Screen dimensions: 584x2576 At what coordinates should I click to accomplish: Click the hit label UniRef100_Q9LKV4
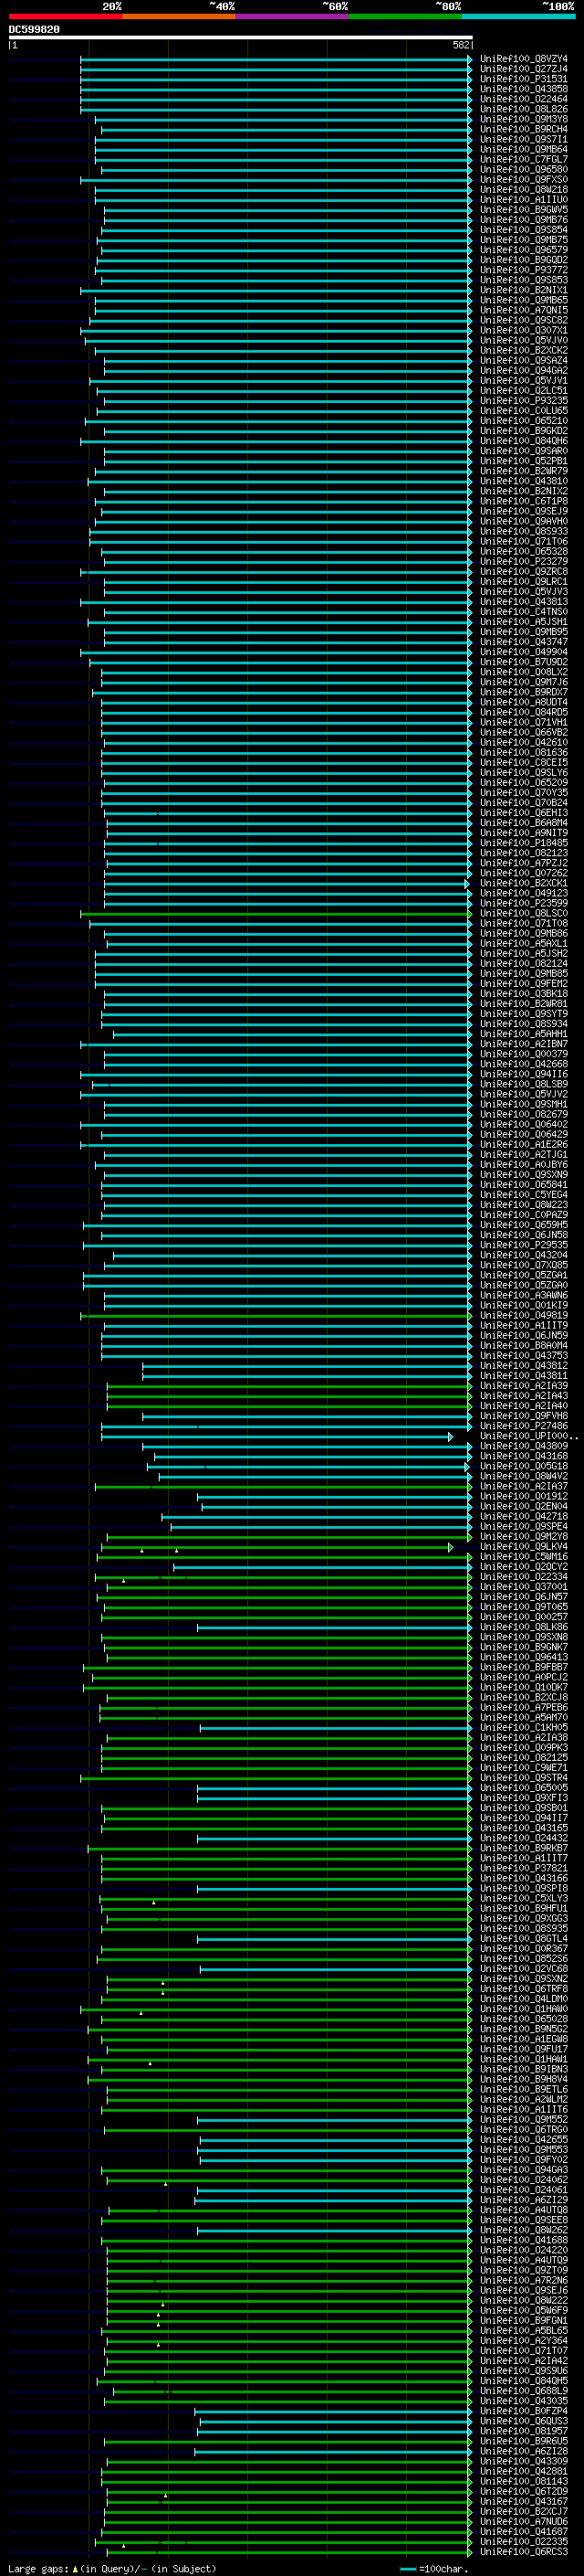pos(523,1546)
